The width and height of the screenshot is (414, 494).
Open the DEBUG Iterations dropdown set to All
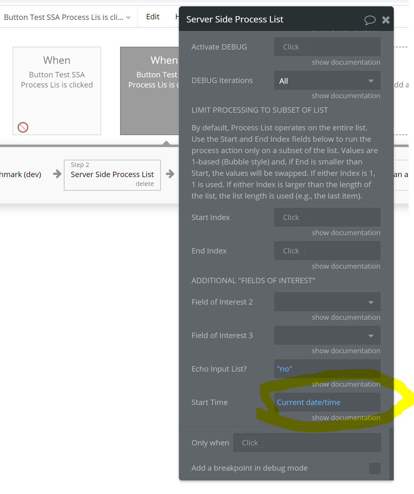(327, 80)
